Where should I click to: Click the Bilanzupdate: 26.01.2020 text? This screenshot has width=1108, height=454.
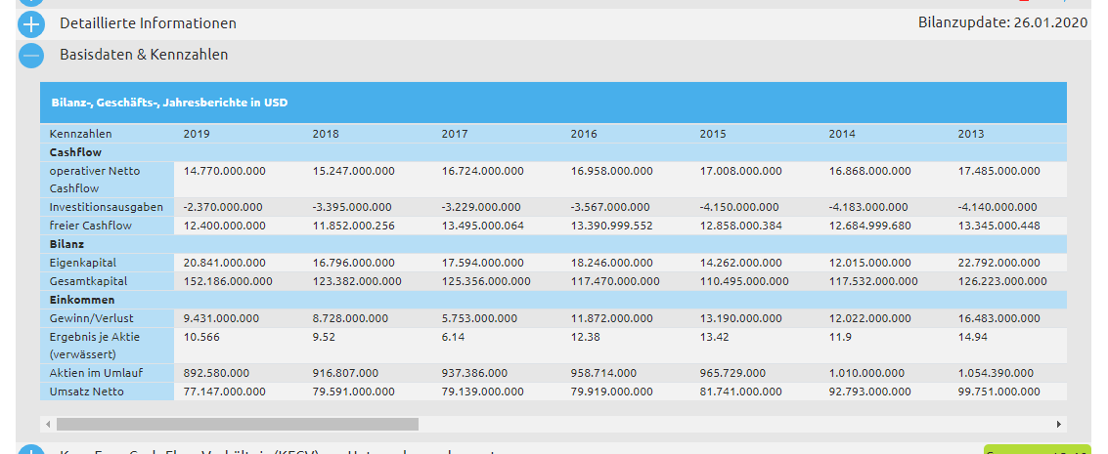[1002, 22]
